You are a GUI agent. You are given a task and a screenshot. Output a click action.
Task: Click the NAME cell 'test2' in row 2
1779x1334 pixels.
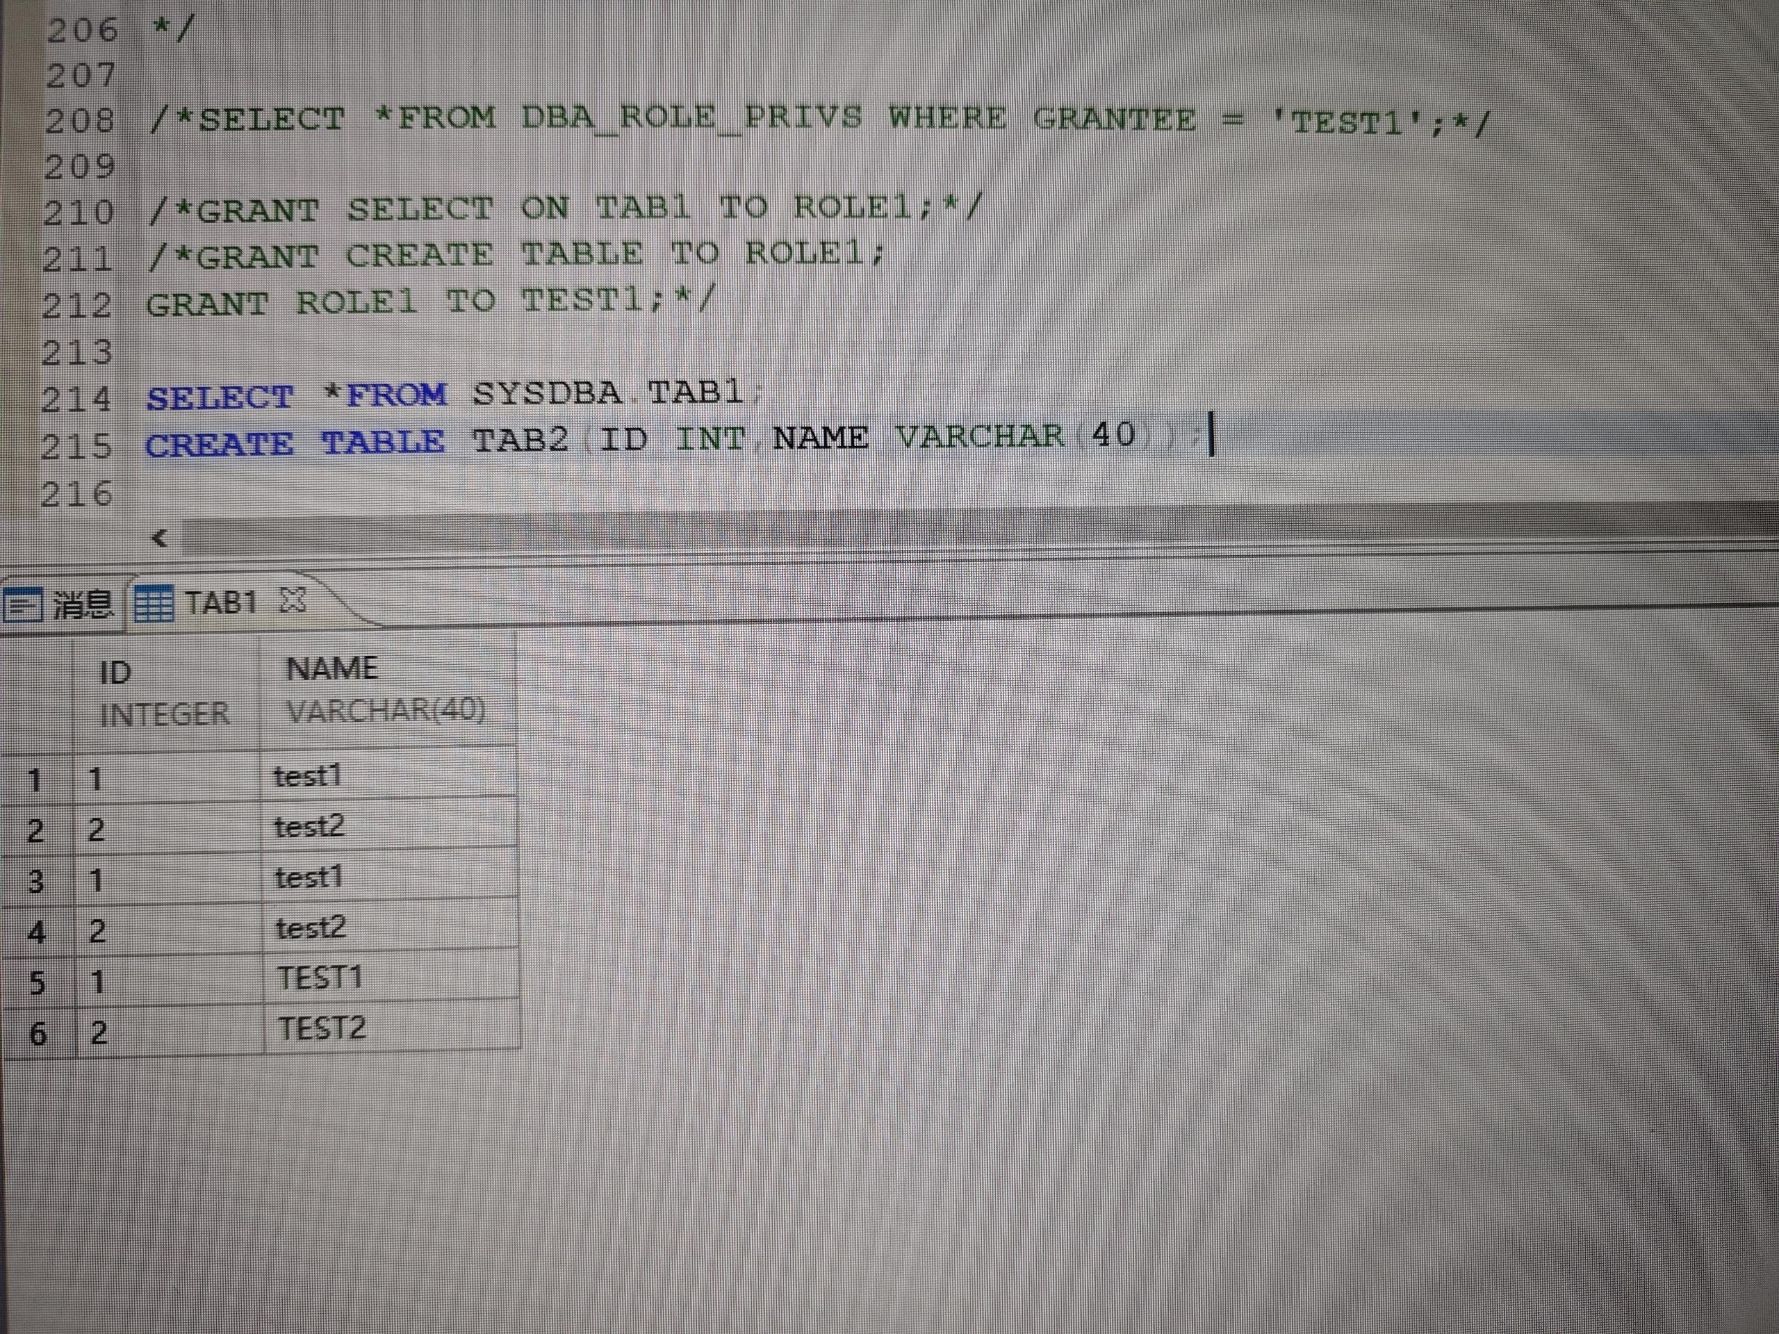coord(389,826)
